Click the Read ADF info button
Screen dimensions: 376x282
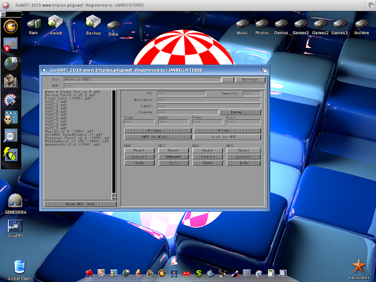pos(80,204)
